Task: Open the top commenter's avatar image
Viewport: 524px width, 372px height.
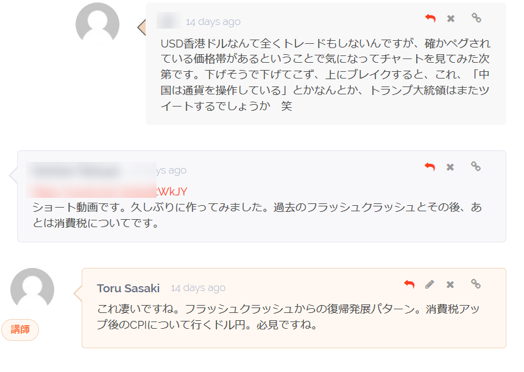Action: point(97,24)
